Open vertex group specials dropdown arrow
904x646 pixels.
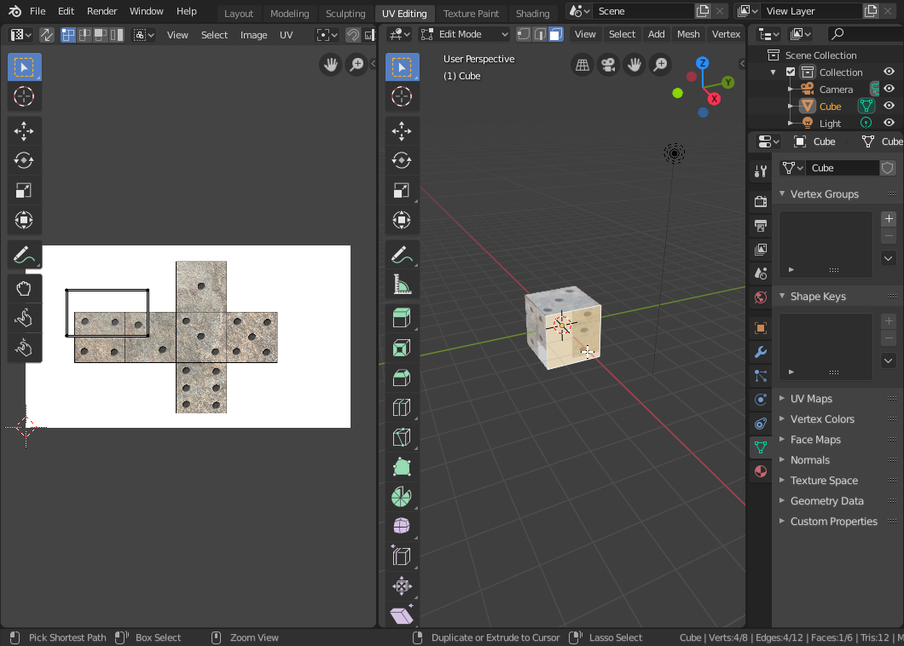(x=889, y=258)
